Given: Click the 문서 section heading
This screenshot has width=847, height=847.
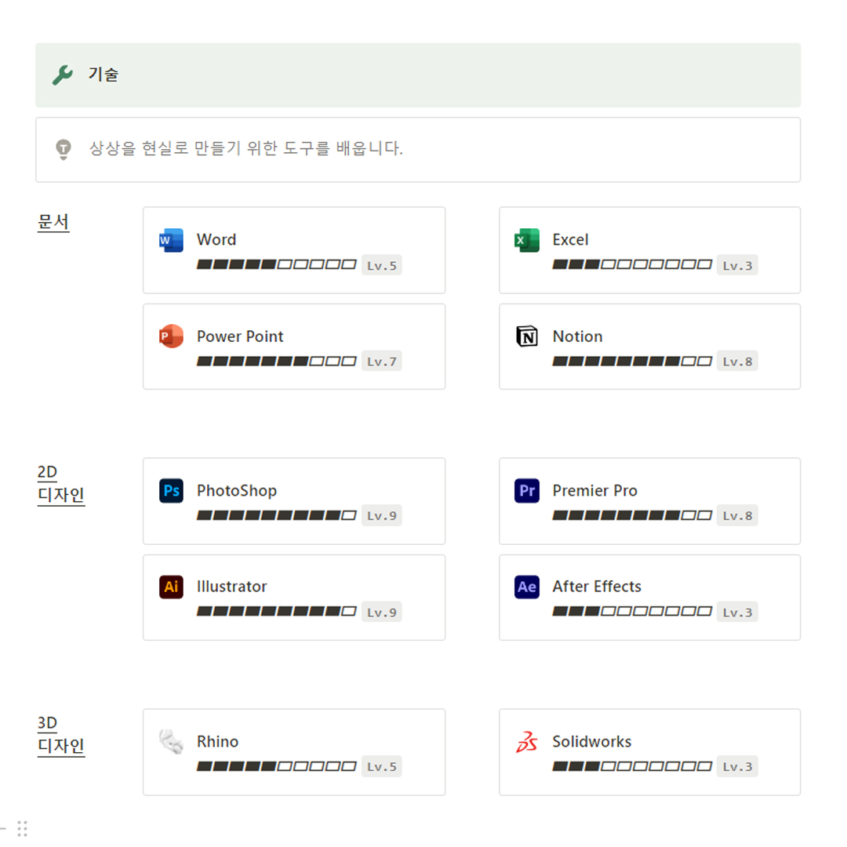Looking at the screenshot, I should 53,222.
